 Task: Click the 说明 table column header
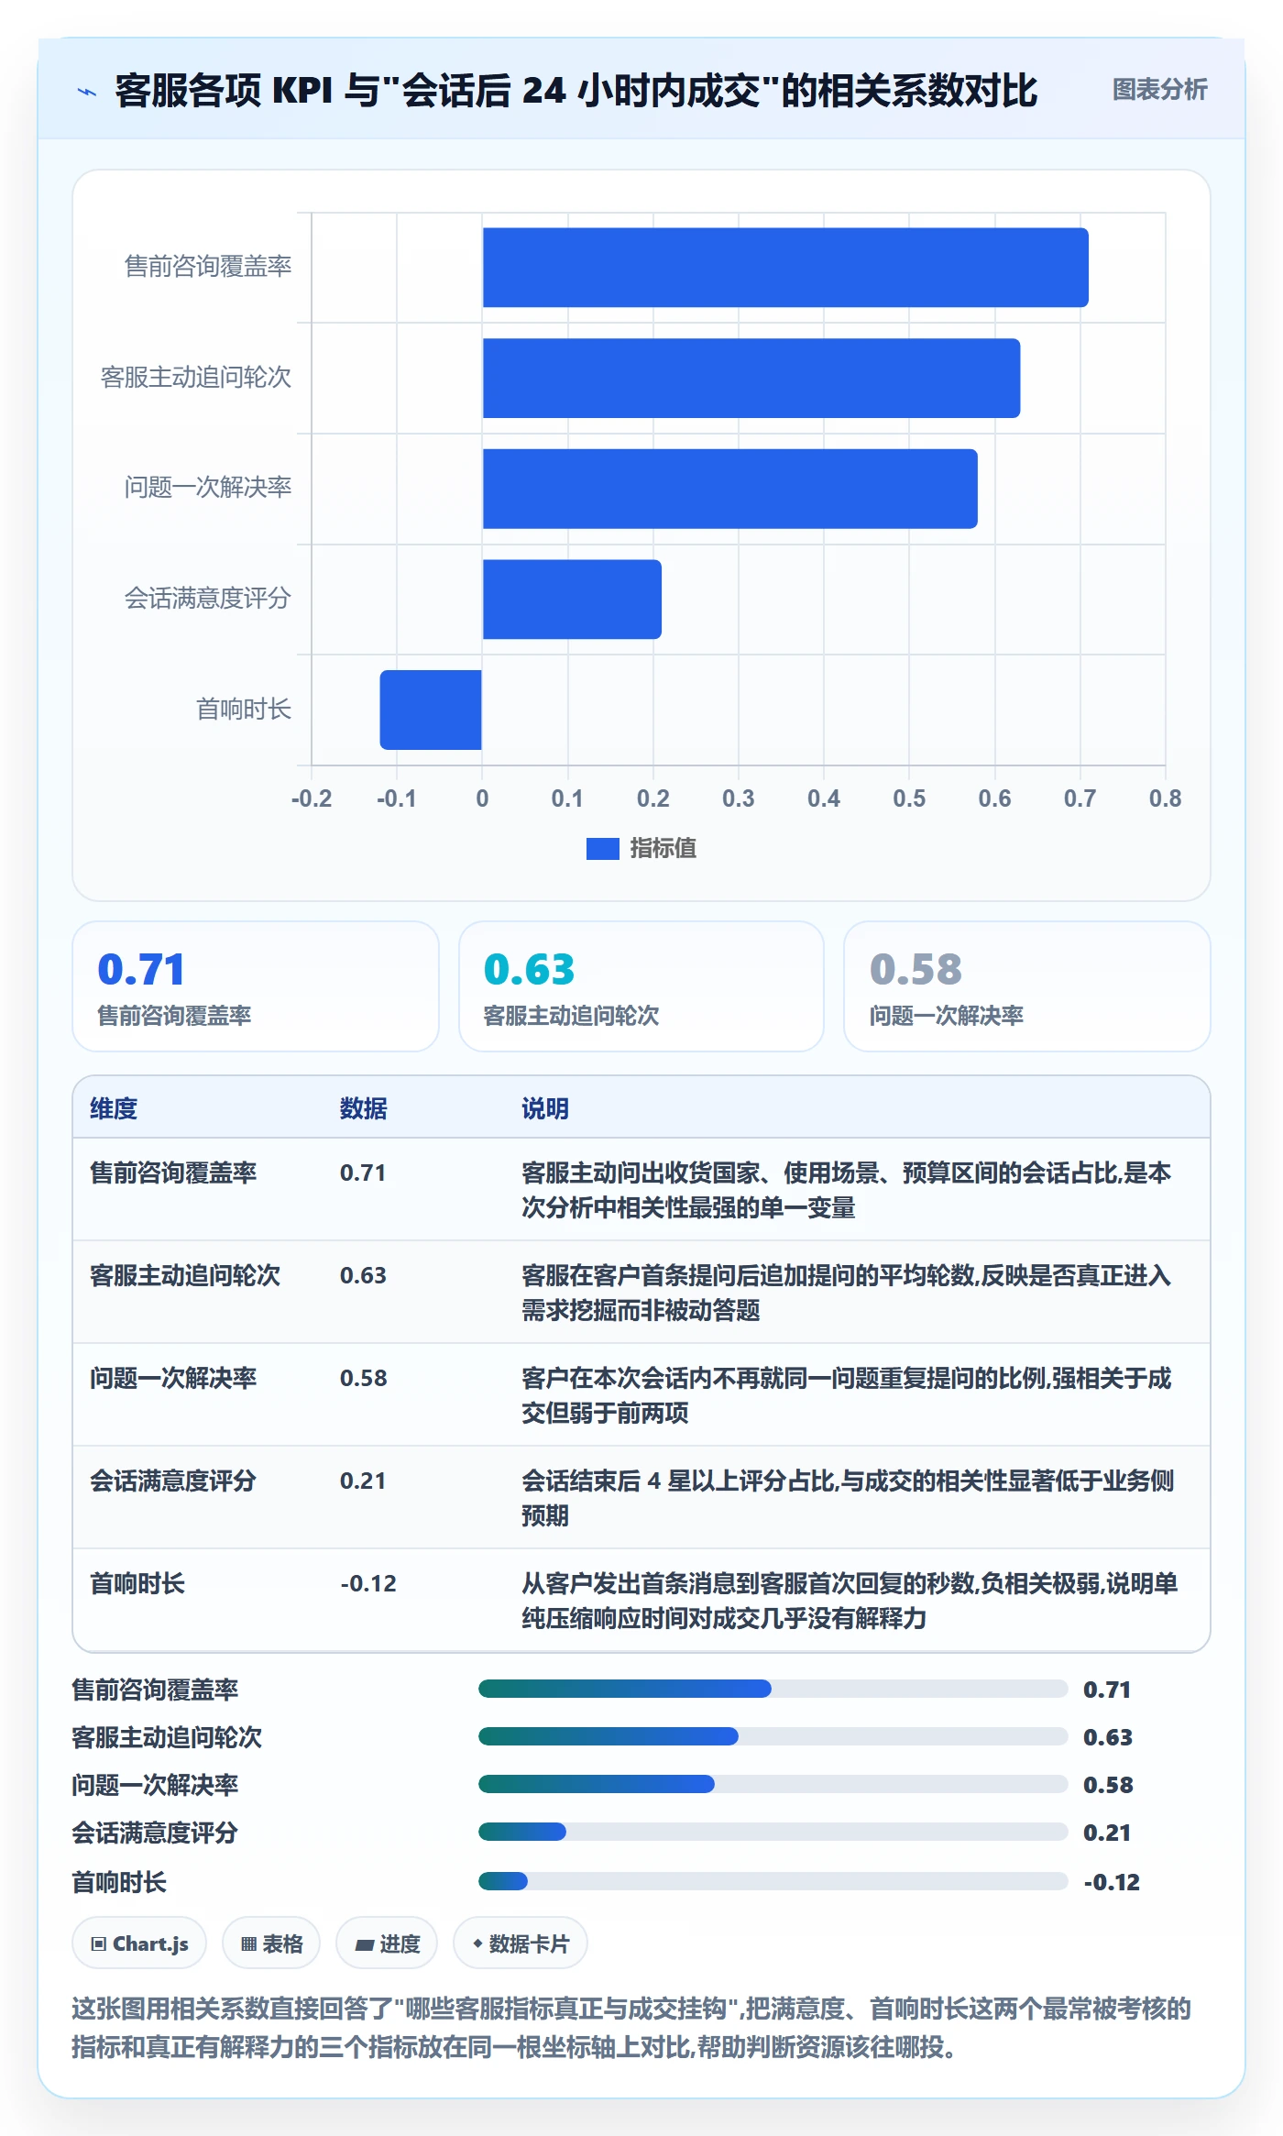[x=545, y=1108]
